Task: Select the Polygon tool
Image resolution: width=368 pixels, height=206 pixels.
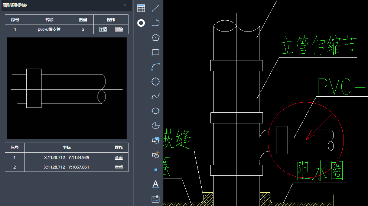Action: coord(156,37)
